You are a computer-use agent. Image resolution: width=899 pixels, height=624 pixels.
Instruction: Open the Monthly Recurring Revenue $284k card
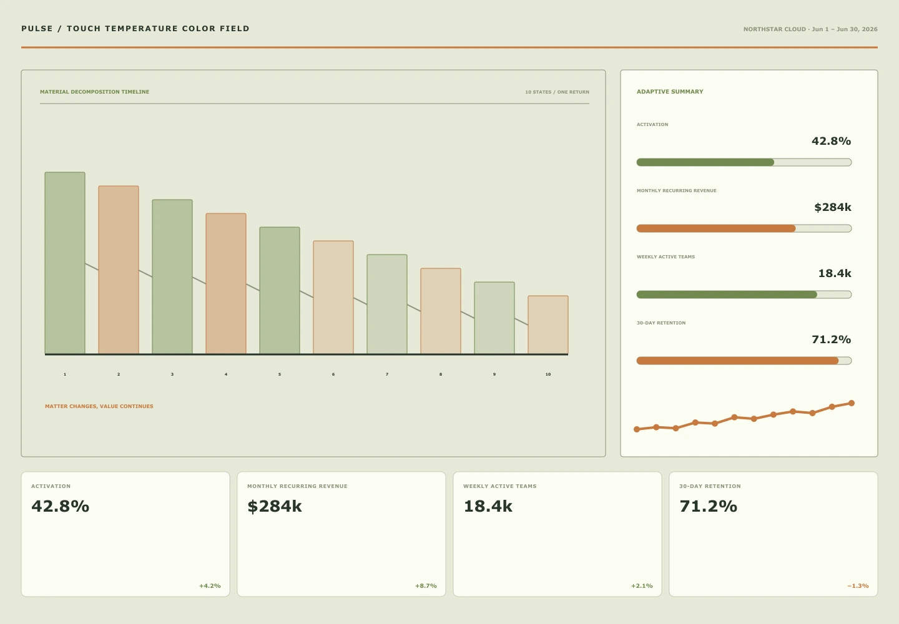tap(341, 534)
